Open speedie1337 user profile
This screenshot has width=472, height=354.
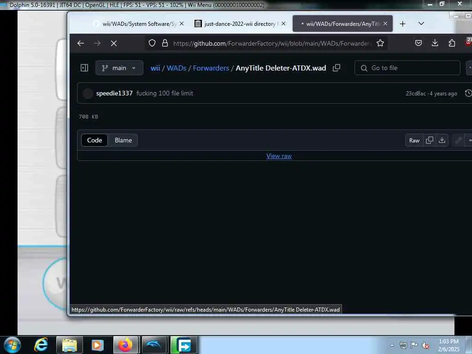[114, 93]
